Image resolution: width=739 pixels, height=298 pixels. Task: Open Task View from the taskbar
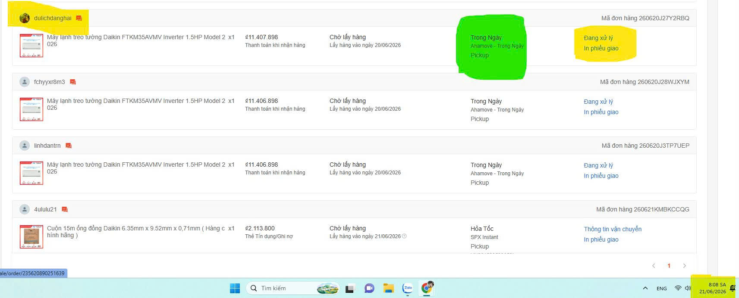pos(350,288)
